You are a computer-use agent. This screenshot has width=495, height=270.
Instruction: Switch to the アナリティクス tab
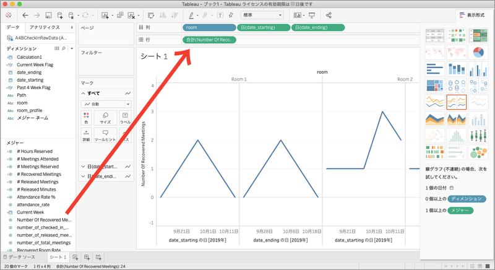45,27
